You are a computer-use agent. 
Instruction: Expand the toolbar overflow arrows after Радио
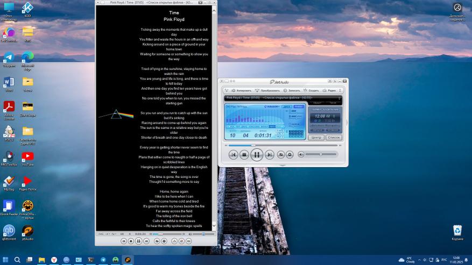340,90
